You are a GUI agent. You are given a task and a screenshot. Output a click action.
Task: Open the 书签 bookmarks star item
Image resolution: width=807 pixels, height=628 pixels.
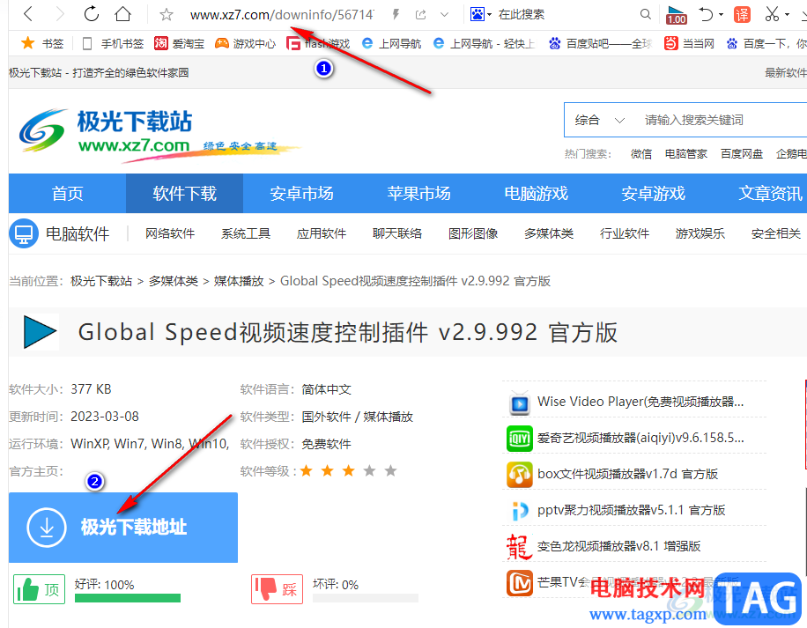42,44
